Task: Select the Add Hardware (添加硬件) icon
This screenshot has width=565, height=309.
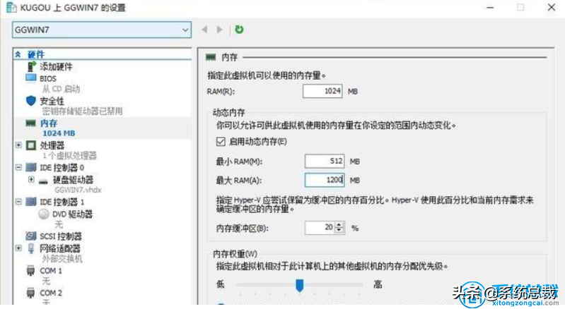Action: (32, 66)
